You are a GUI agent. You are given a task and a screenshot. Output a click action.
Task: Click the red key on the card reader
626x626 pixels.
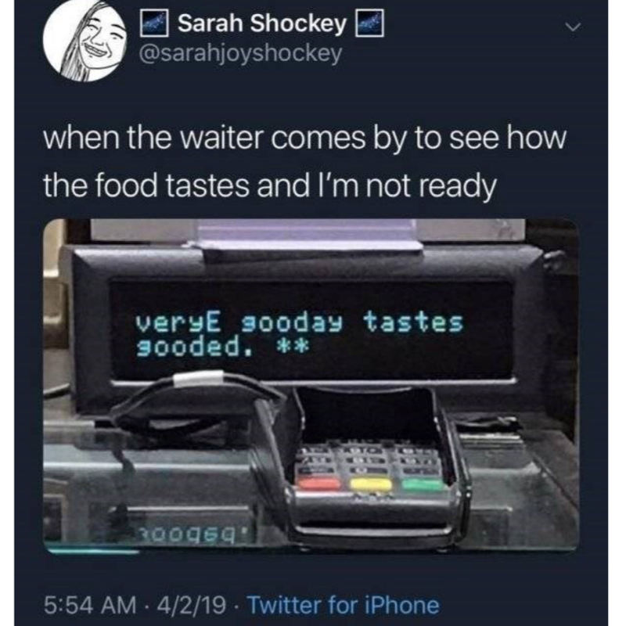(319, 484)
